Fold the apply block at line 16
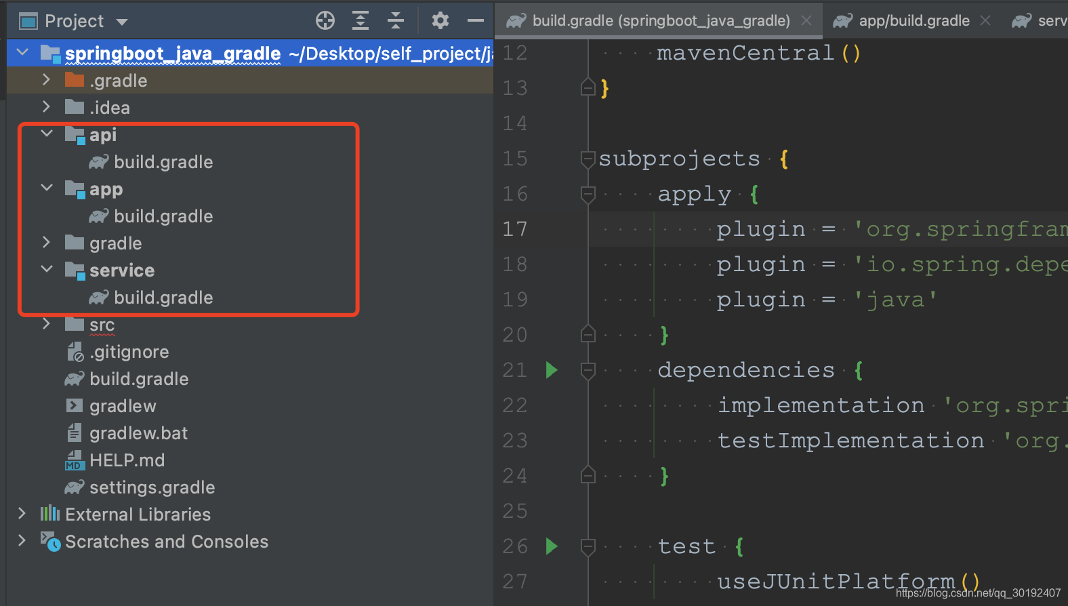 [x=588, y=194]
